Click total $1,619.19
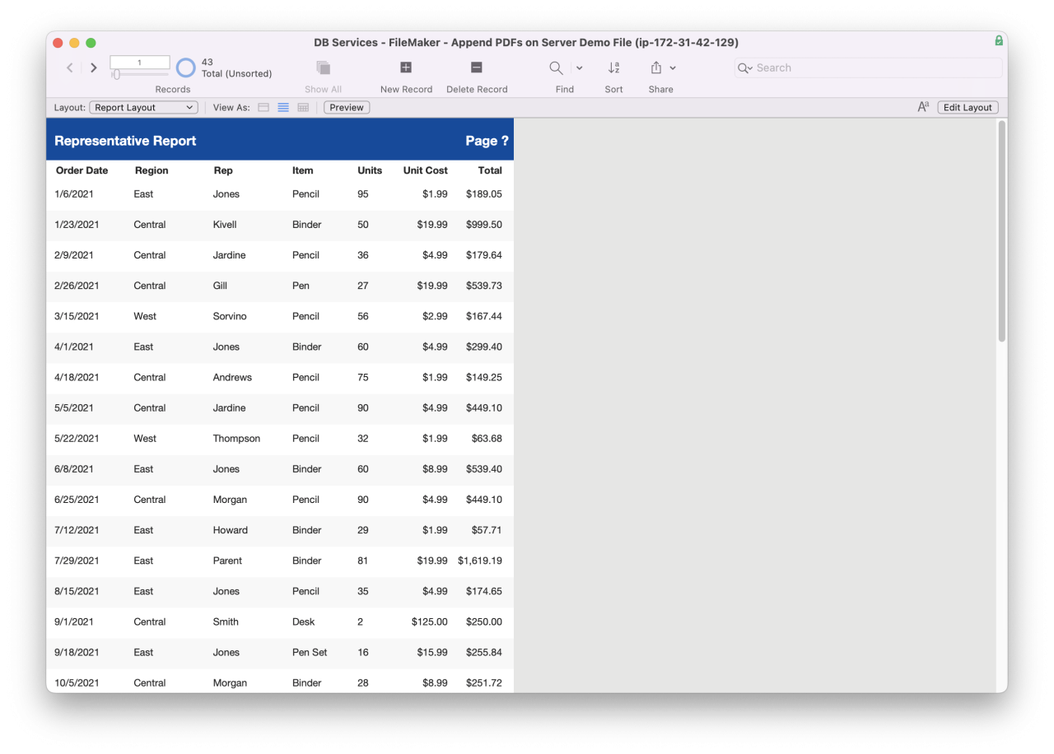1054x754 pixels. [x=480, y=561]
